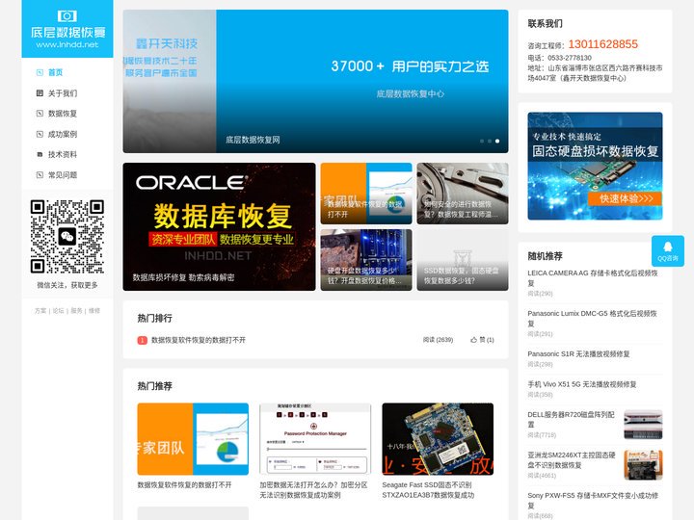Open 数据恢复 menu item

pyautogui.click(x=63, y=114)
